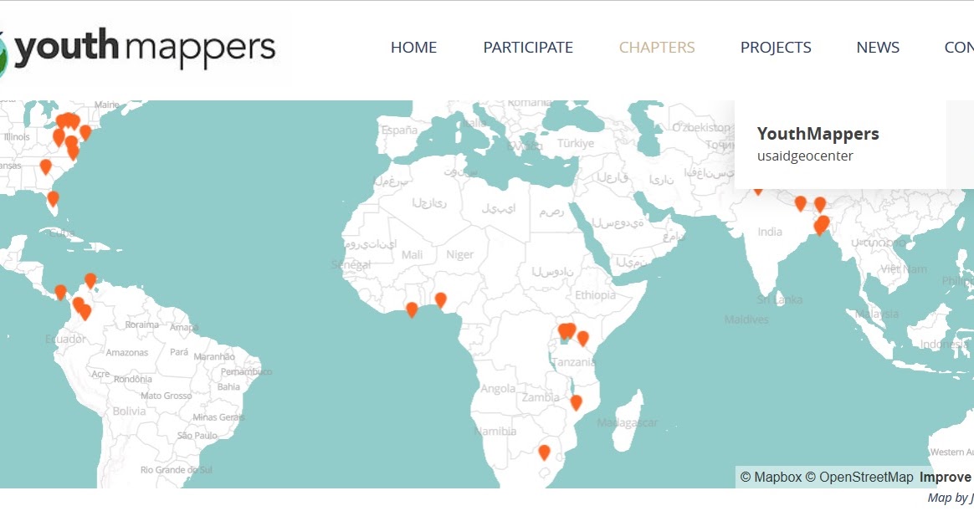Select the northern India map marker
974x511 pixels.
coord(800,202)
